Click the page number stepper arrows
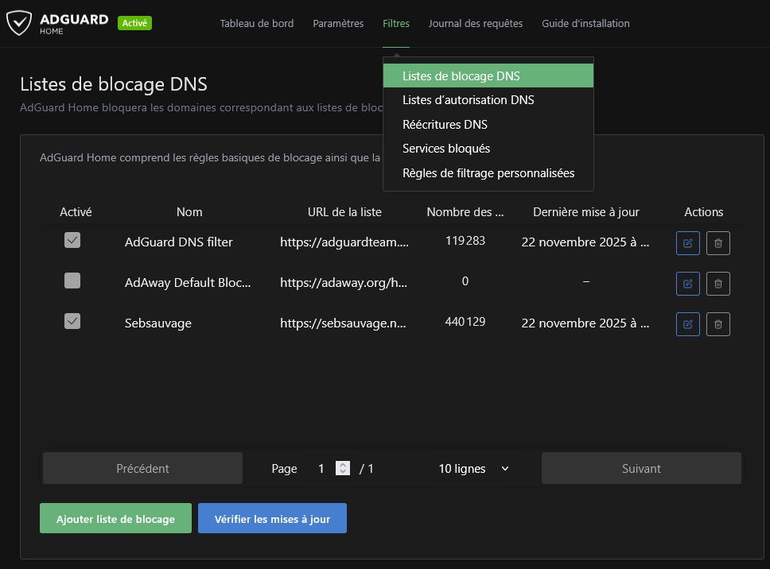Screen dimensions: 770x569 click(343, 469)
